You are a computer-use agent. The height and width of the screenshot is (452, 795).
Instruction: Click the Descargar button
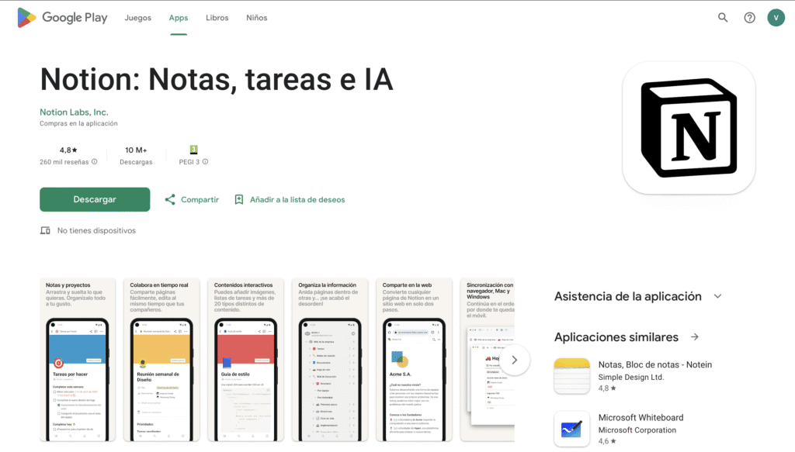pos(95,199)
